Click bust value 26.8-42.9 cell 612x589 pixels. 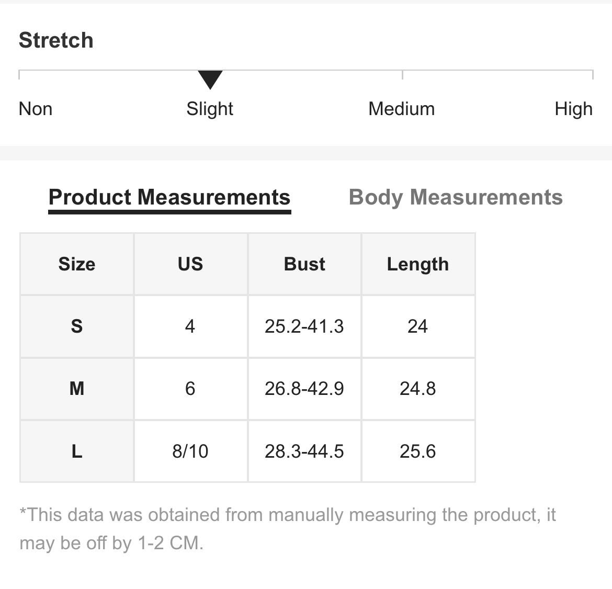pos(304,389)
